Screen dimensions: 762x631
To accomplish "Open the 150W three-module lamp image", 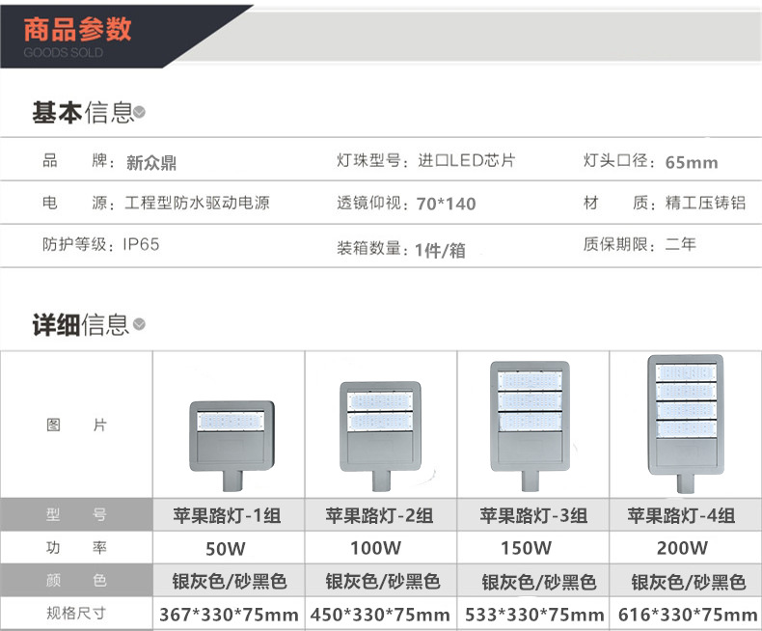I will [530, 425].
